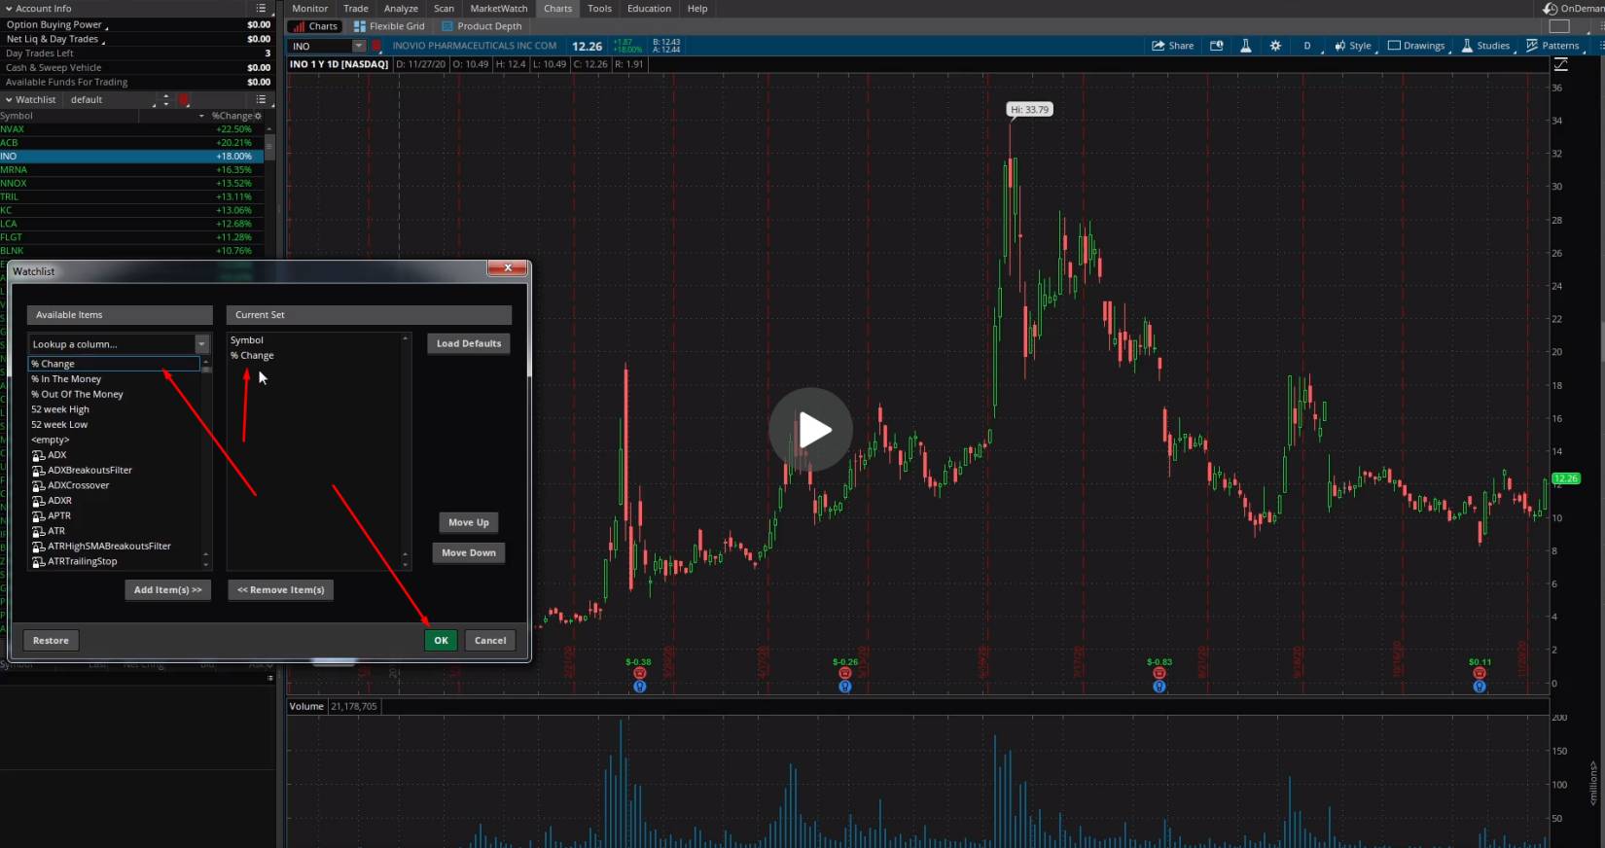The image size is (1605, 848).
Task: Click the %Change column gear icon
Action: point(258,116)
